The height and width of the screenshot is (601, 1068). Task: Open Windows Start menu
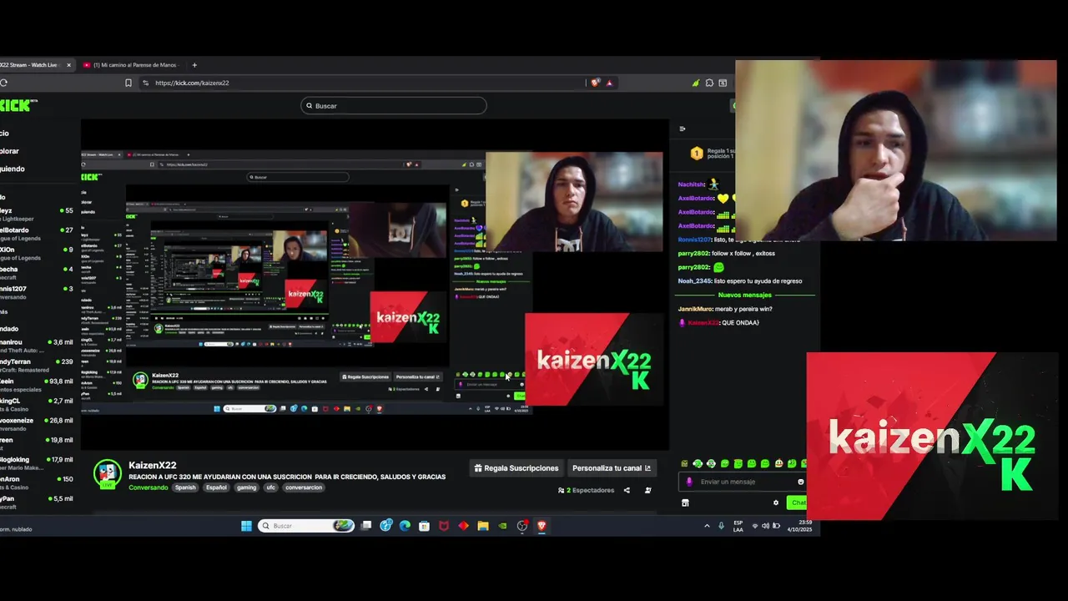(246, 526)
